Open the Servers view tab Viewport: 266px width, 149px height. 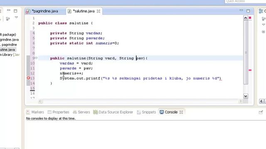[81, 112]
